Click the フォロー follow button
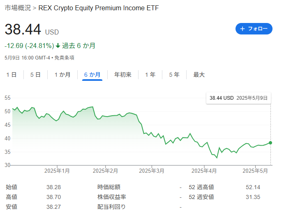The width and height of the screenshot is (284, 215). tap(254, 29)
